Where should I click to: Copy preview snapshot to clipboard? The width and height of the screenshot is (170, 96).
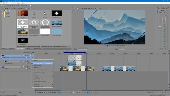point(98,8)
